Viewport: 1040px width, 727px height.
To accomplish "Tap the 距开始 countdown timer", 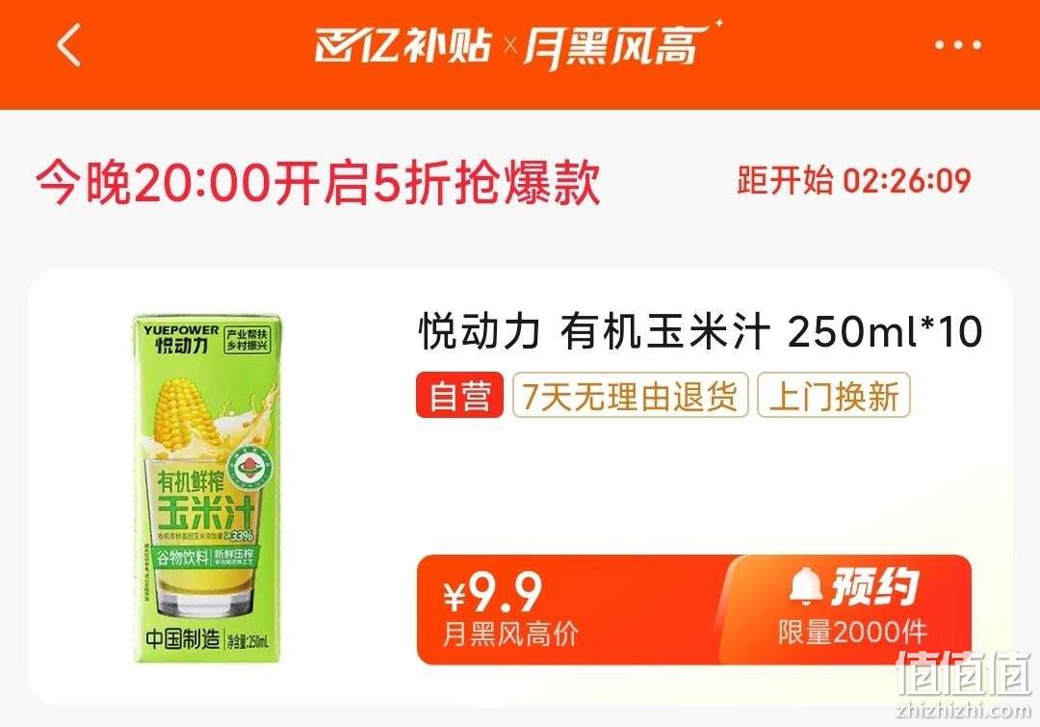I will click(x=853, y=180).
